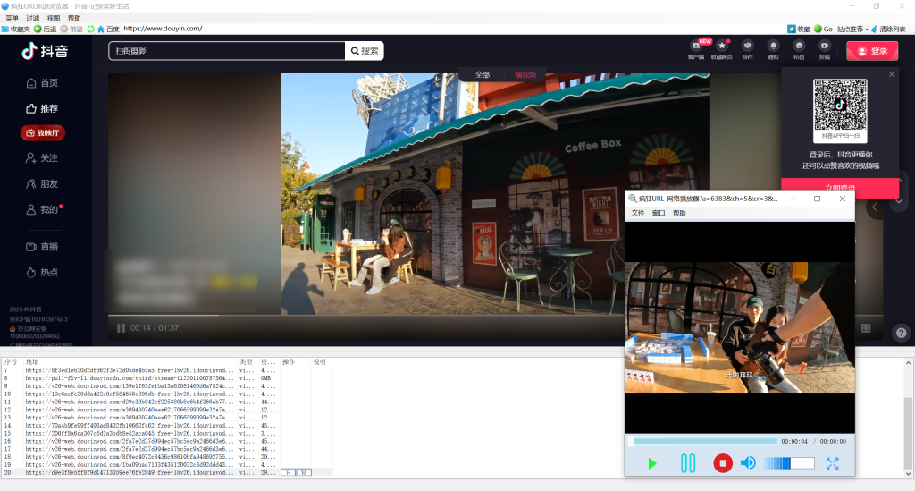Open the 过滤 menu
The width and height of the screenshot is (915, 491).
click(33, 18)
